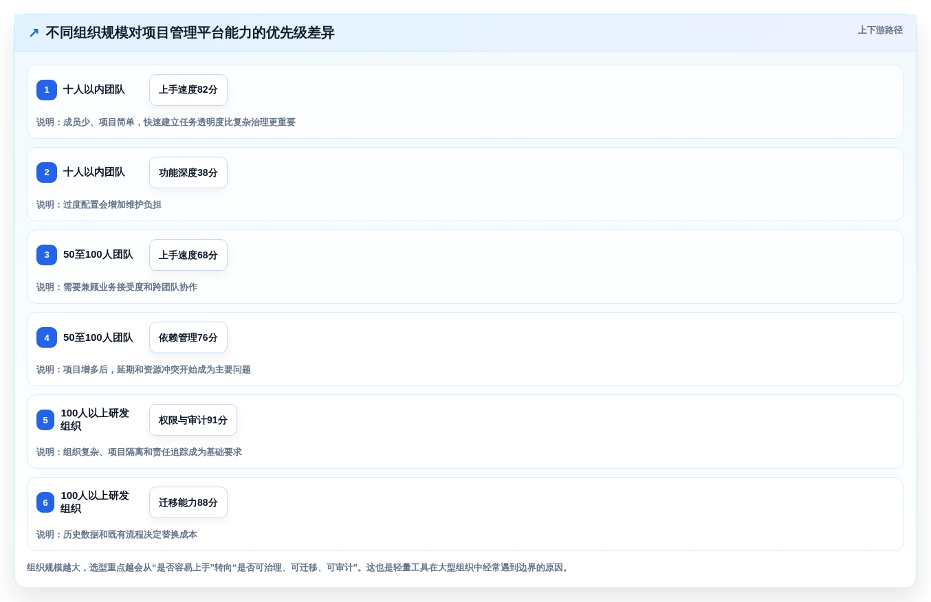Click the note 历史数据和既有流程决定替换成本

pos(117,535)
